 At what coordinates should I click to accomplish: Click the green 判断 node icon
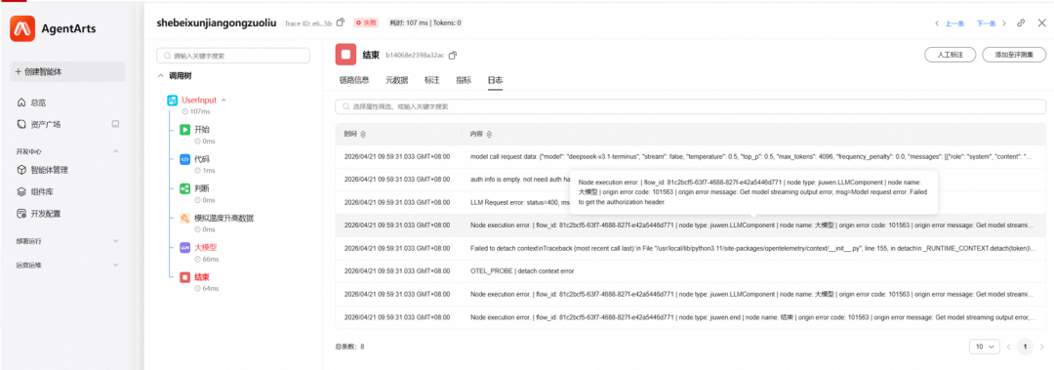[184, 189]
